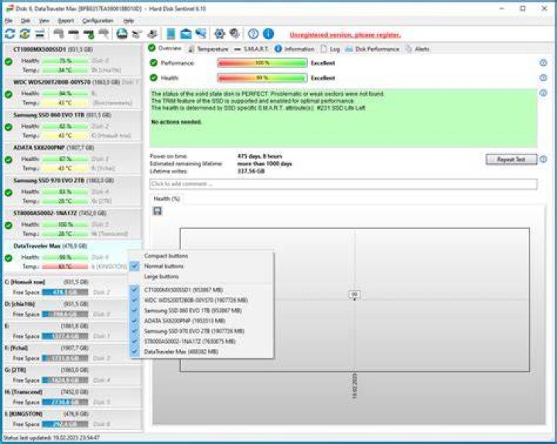Click green status check of ST8000AS0002 disk
Screen dimensions: 557x444
click(9, 225)
